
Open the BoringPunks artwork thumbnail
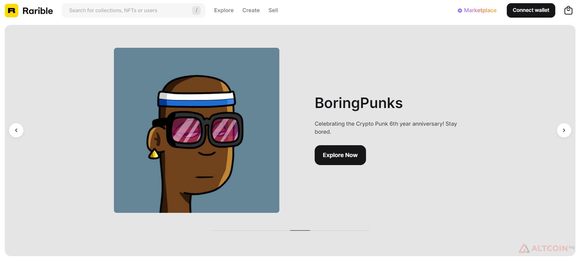[197, 130]
